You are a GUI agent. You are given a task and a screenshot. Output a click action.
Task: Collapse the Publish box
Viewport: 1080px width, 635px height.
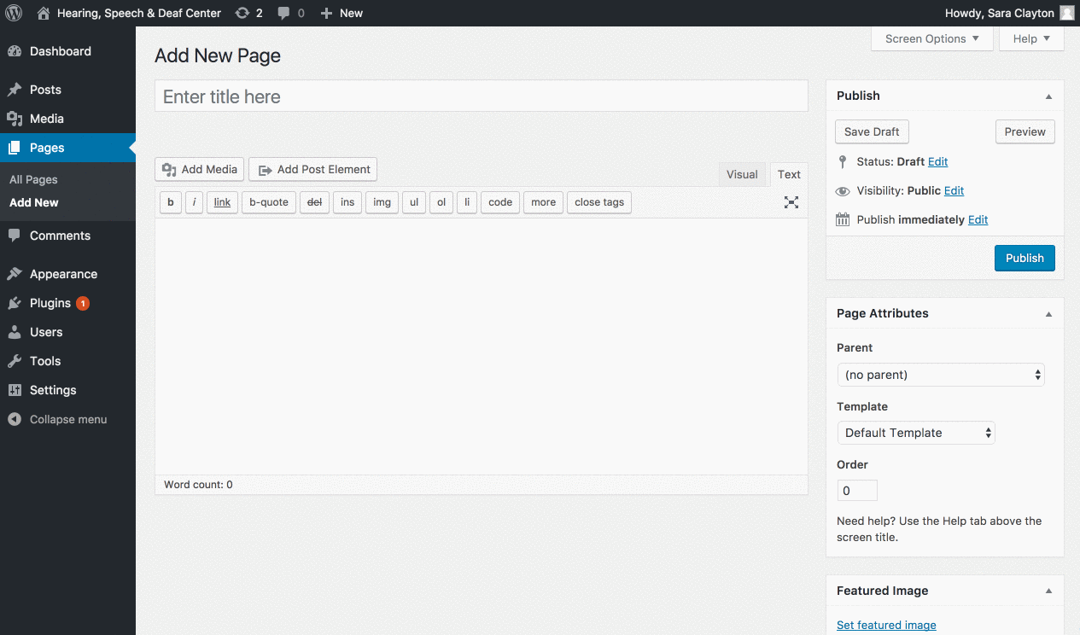tap(1048, 96)
